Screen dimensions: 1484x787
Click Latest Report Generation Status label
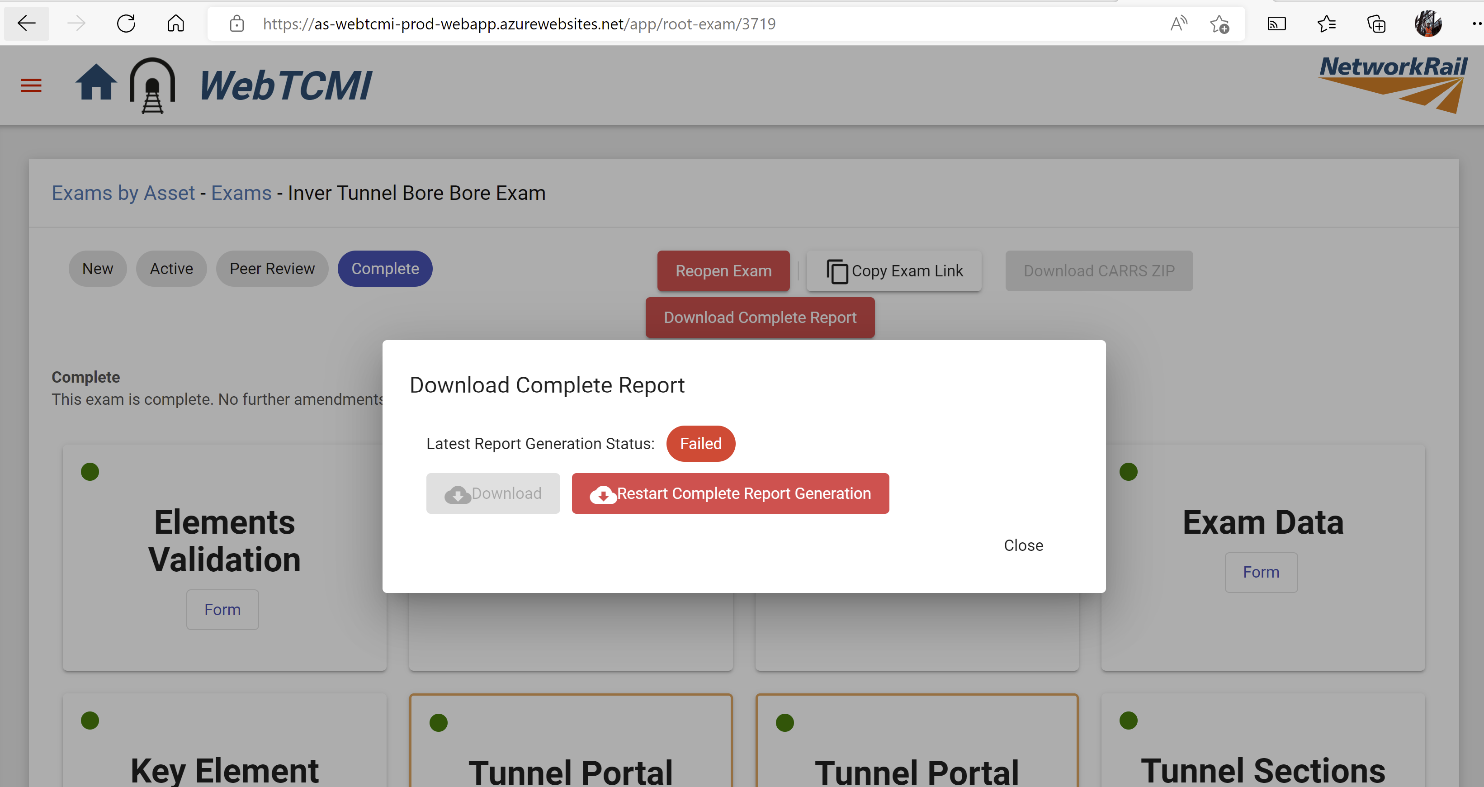(540, 444)
